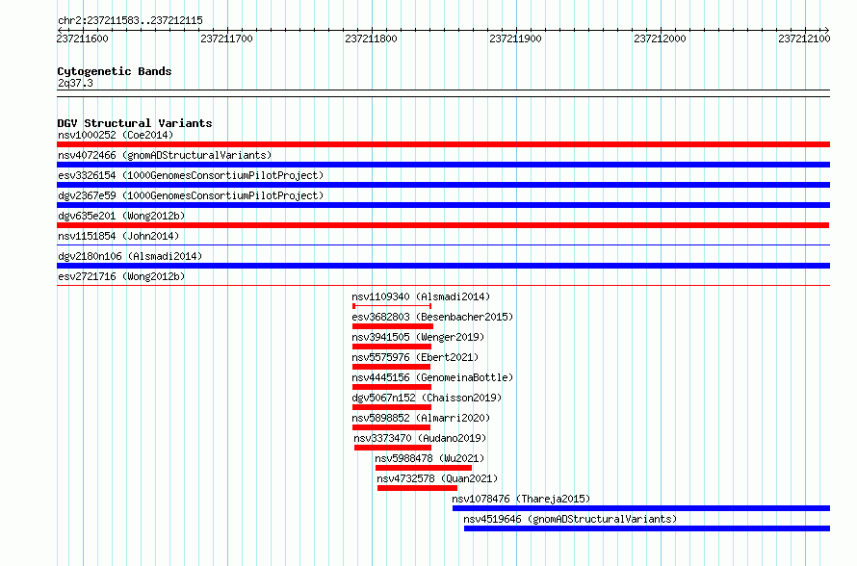Click red bar under dgv5067n152
857x566 pixels.
(x=392, y=407)
